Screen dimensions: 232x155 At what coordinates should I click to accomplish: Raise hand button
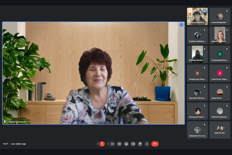pos(140,144)
